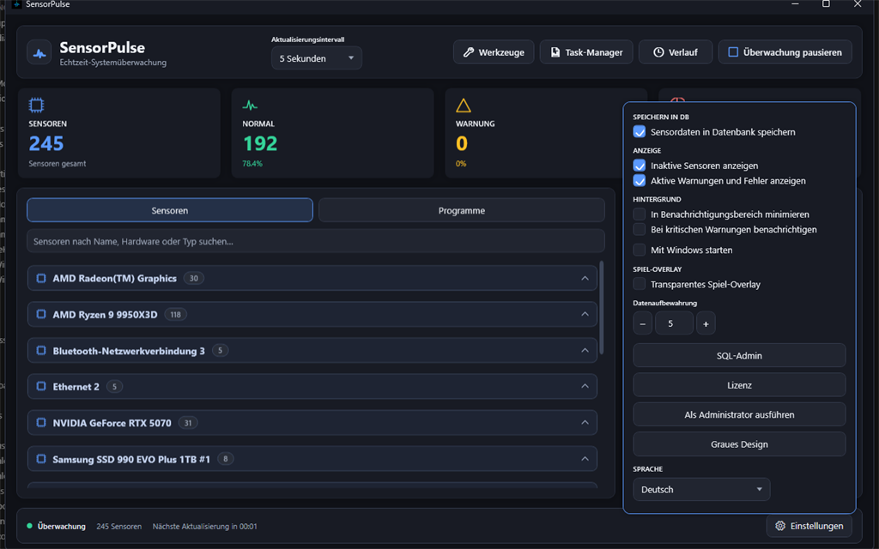The image size is (879, 549).
Task: Click the document icon in Task-Manager
Action: tap(555, 52)
